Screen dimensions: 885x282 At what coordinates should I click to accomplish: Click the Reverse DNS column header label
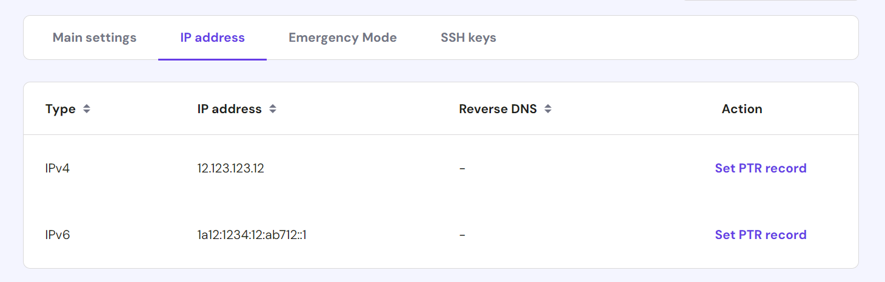click(498, 110)
